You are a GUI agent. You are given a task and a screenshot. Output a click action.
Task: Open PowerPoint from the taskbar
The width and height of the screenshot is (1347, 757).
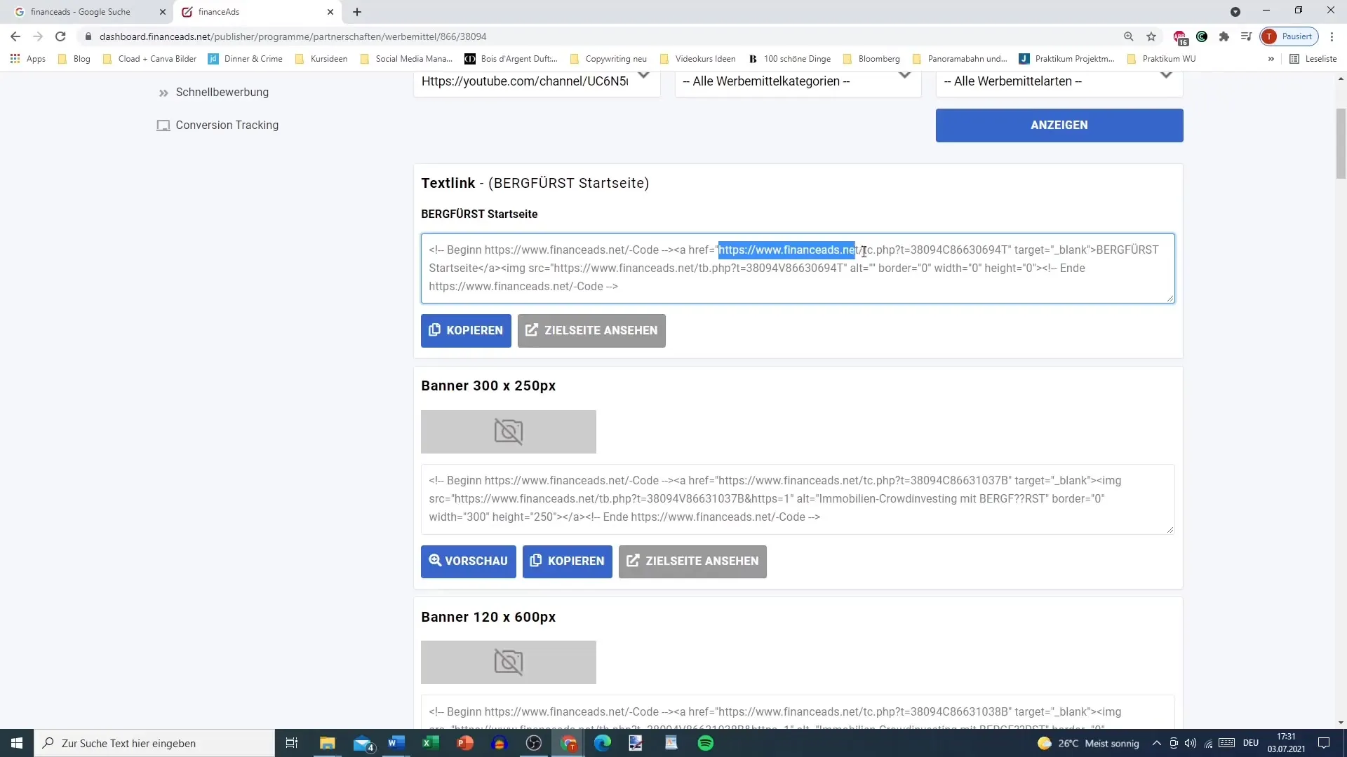pyautogui.click(x=465, y=743)
